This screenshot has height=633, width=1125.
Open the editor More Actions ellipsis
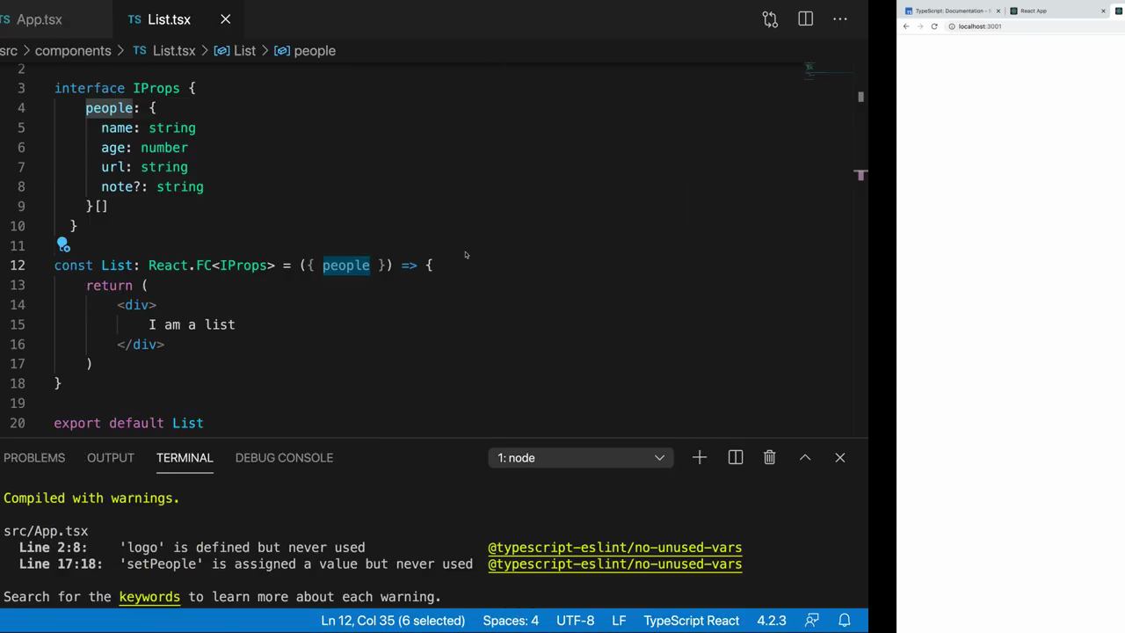840,19
